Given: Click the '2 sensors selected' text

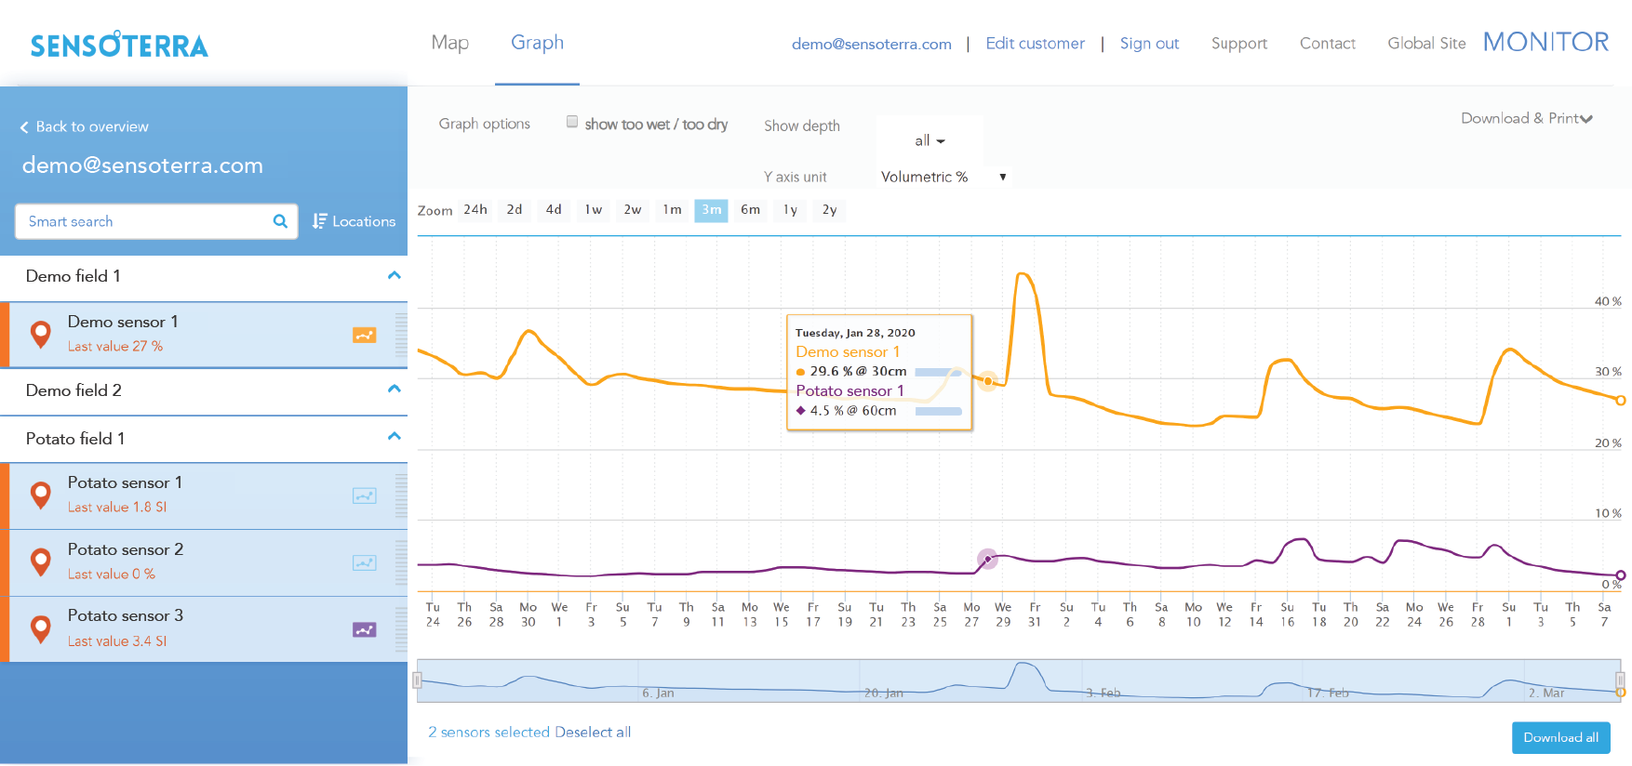Looking at the screenshot, I should click(x=488, y=733).
